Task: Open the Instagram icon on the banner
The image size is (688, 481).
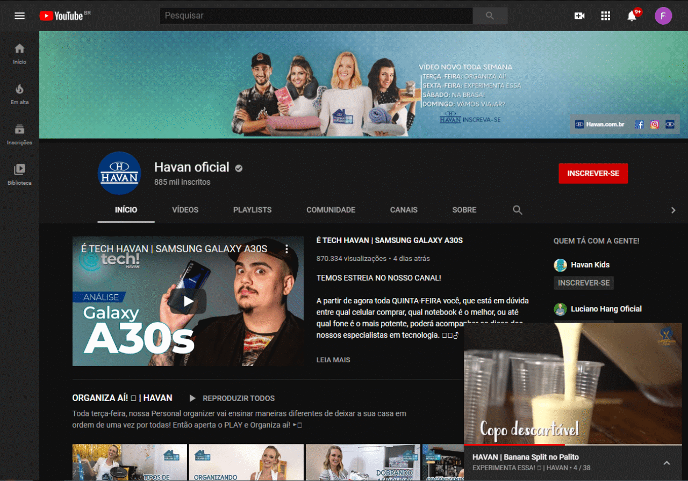Action: tap(654, 125)
